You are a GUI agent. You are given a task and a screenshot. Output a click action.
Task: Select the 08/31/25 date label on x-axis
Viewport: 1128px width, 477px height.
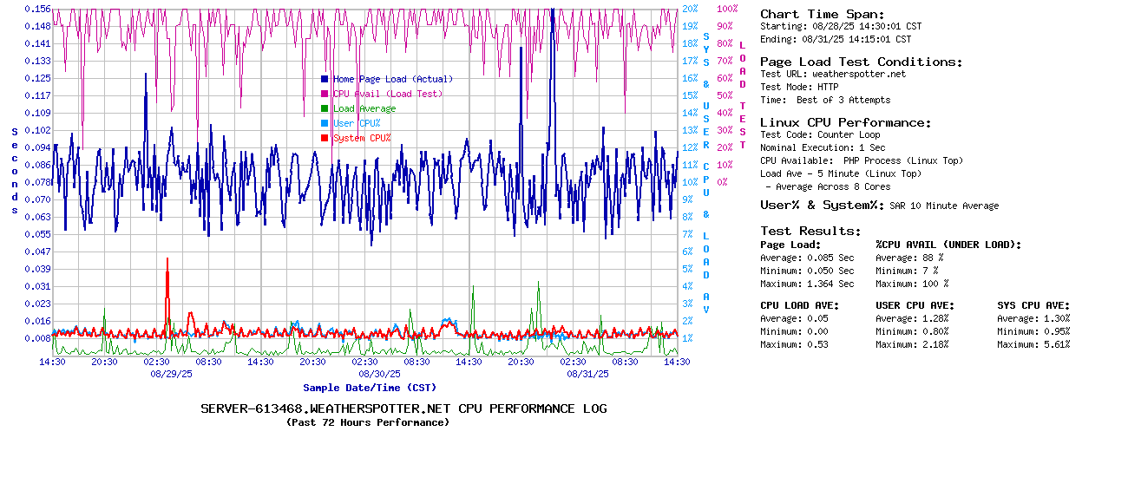click(587, 374)
